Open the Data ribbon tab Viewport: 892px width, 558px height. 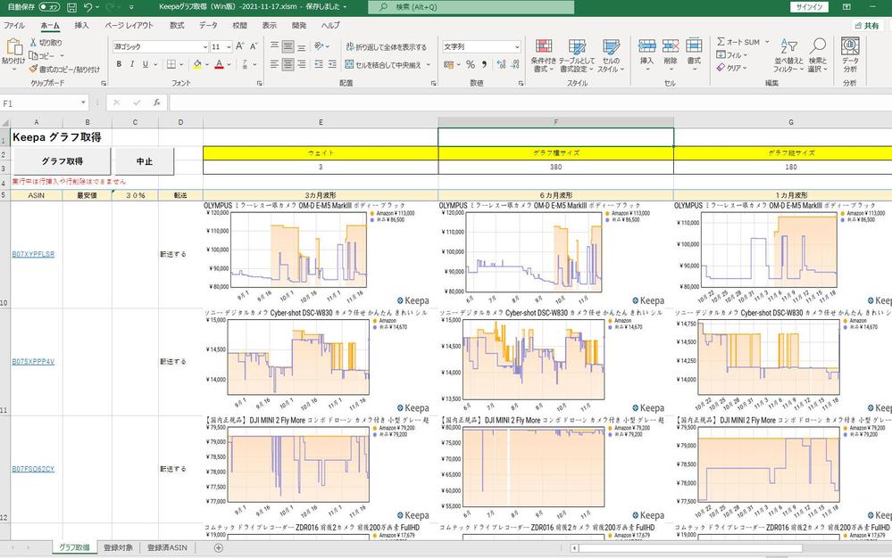(x=208, y=26)
